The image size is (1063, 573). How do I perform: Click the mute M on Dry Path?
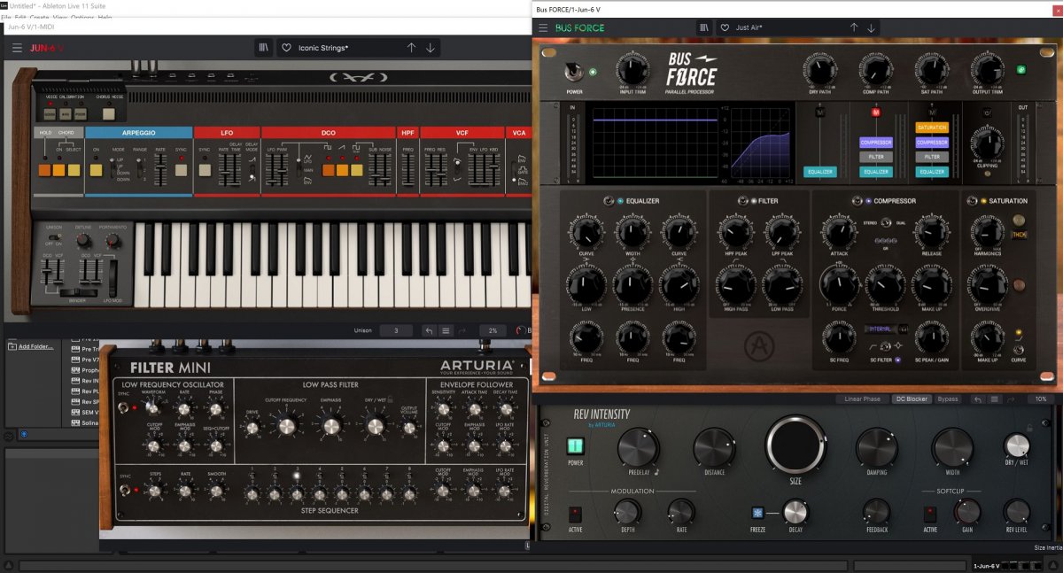click(x=821, y=112)
